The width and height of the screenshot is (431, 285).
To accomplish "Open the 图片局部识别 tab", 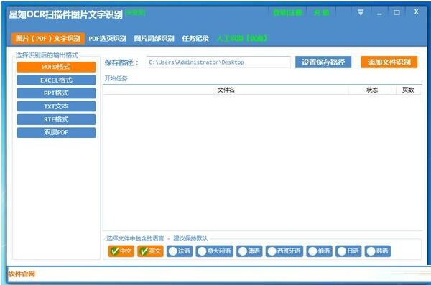I will [154, 39].
